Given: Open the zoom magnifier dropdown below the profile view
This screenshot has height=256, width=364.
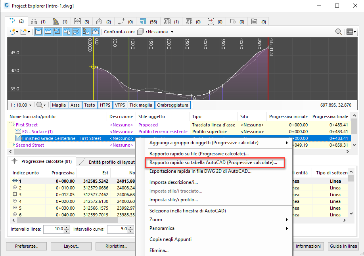Looking at the screenshot, I should (41, 105).
